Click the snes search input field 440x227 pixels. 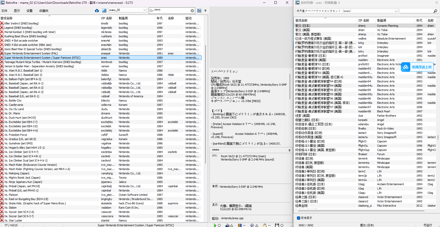click(172, 11)
